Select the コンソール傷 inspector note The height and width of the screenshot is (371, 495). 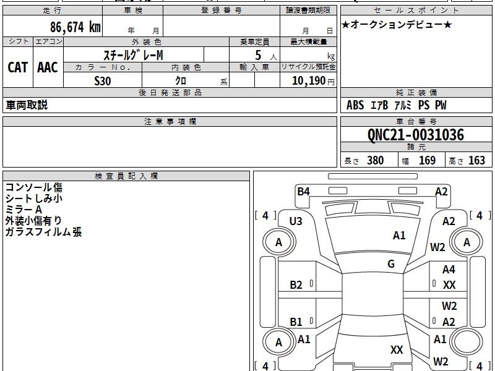34,187
